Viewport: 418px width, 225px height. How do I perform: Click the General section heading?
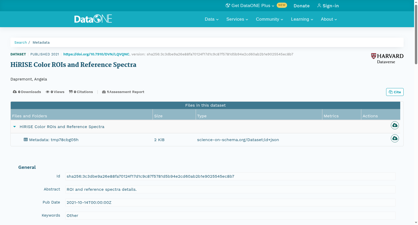(27, 167)
